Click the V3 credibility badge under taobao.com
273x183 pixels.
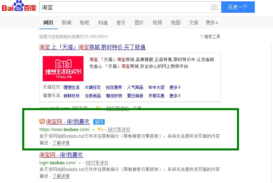[x=100, y=129]
